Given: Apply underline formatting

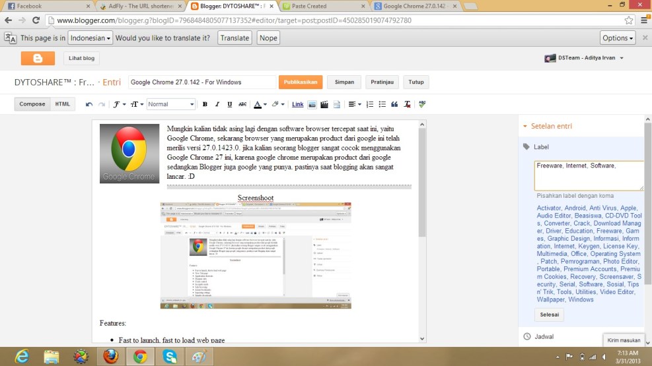Looking at the screenshot, I should [229, 104].
